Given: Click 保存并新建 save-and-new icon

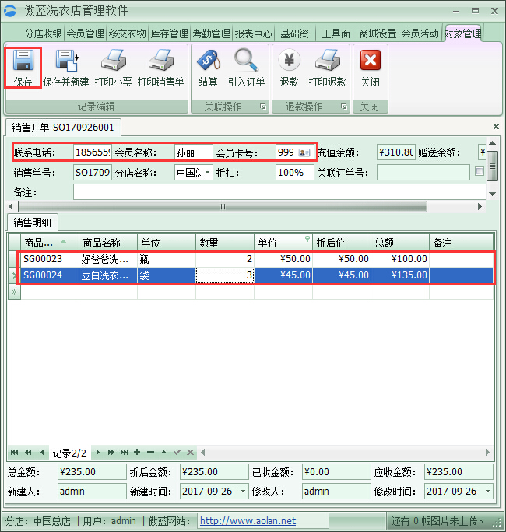Looking at the screenshot, I should (65, 61).
